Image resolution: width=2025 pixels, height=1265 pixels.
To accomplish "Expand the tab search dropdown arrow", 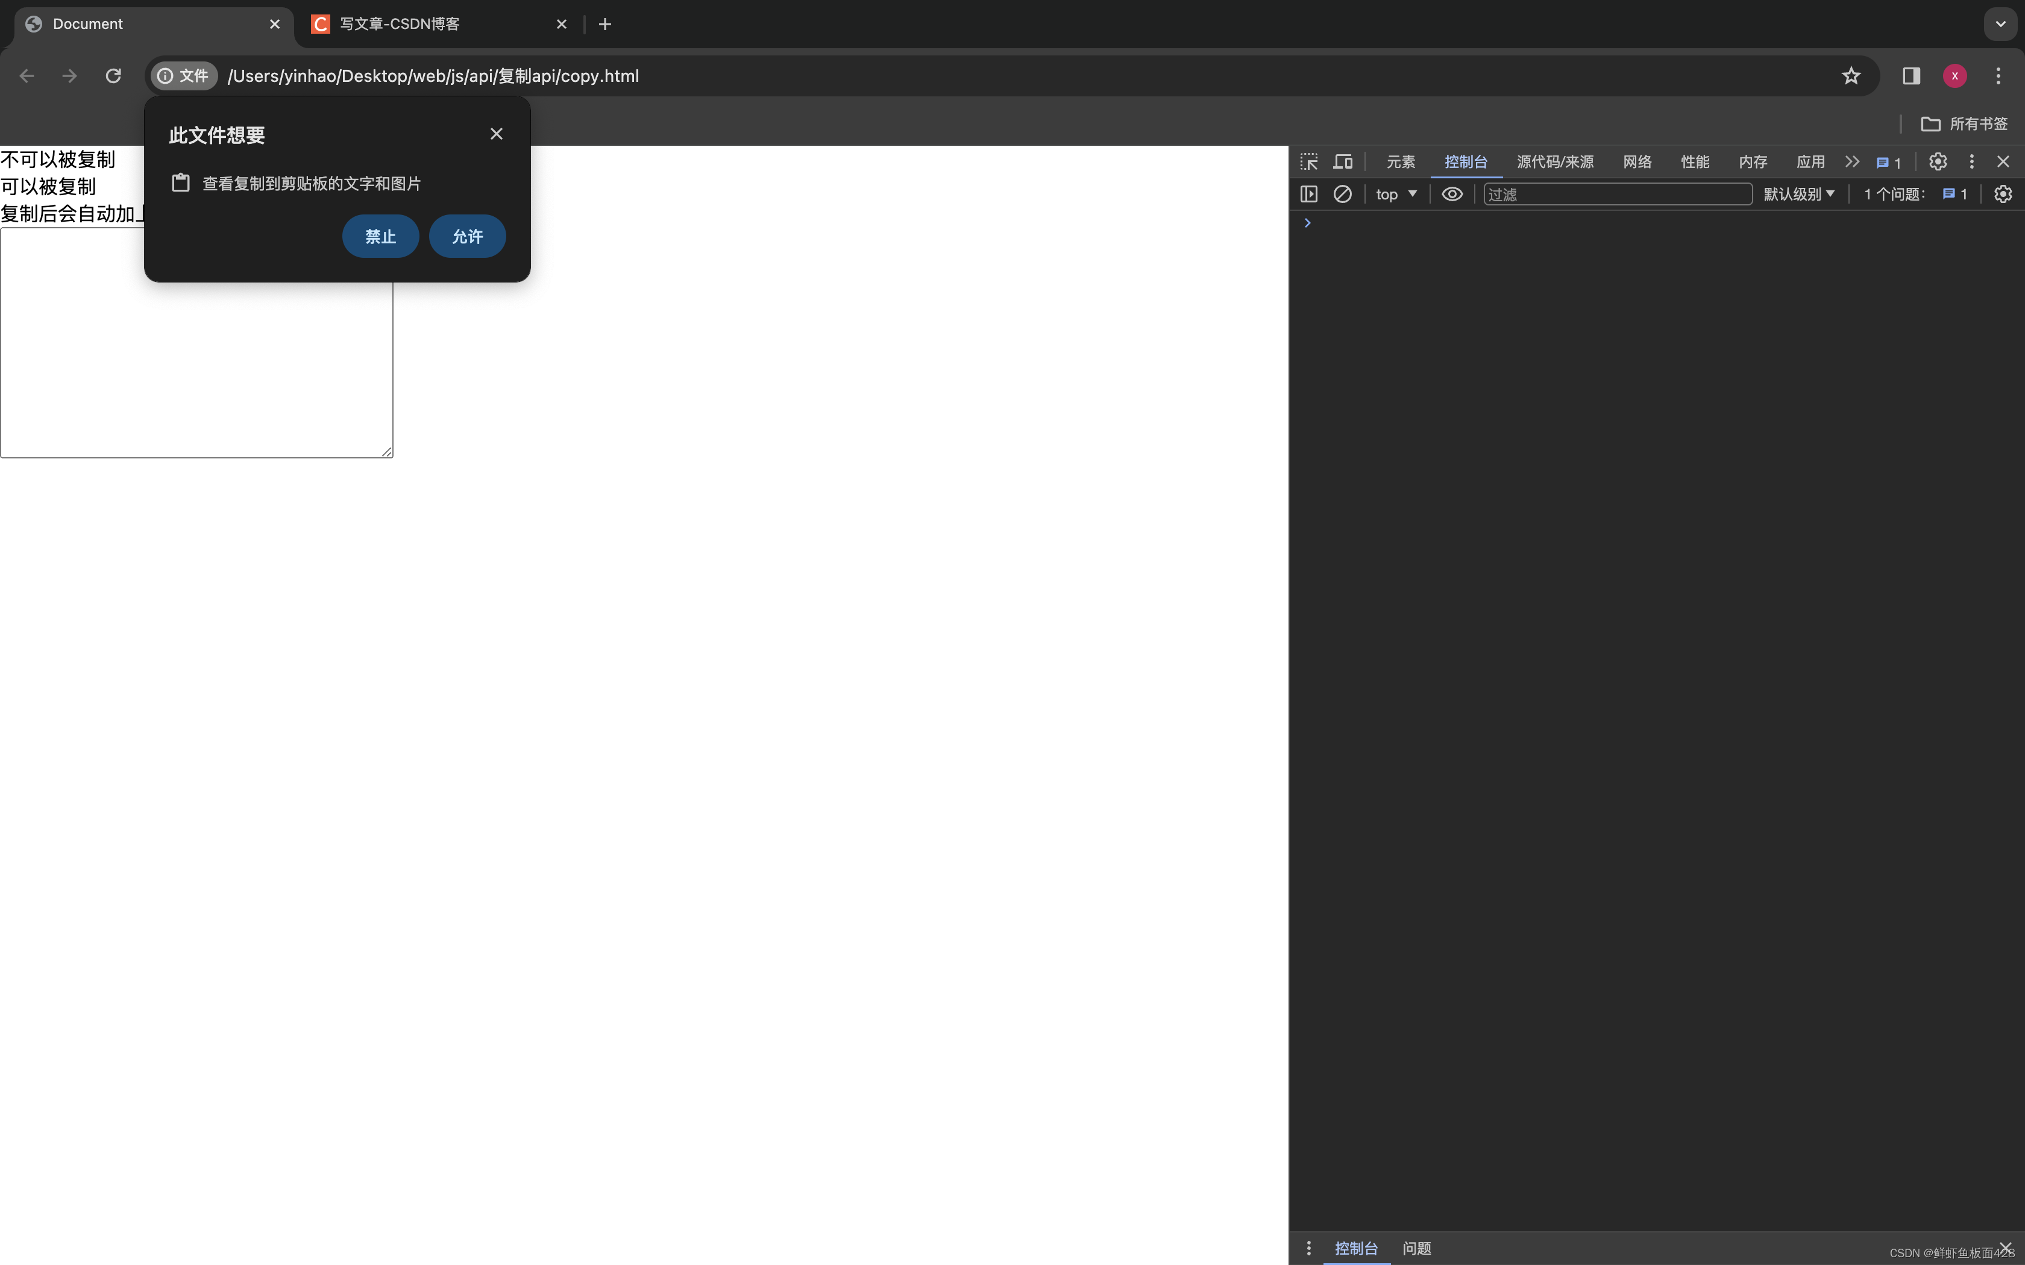I will 2001,24.
